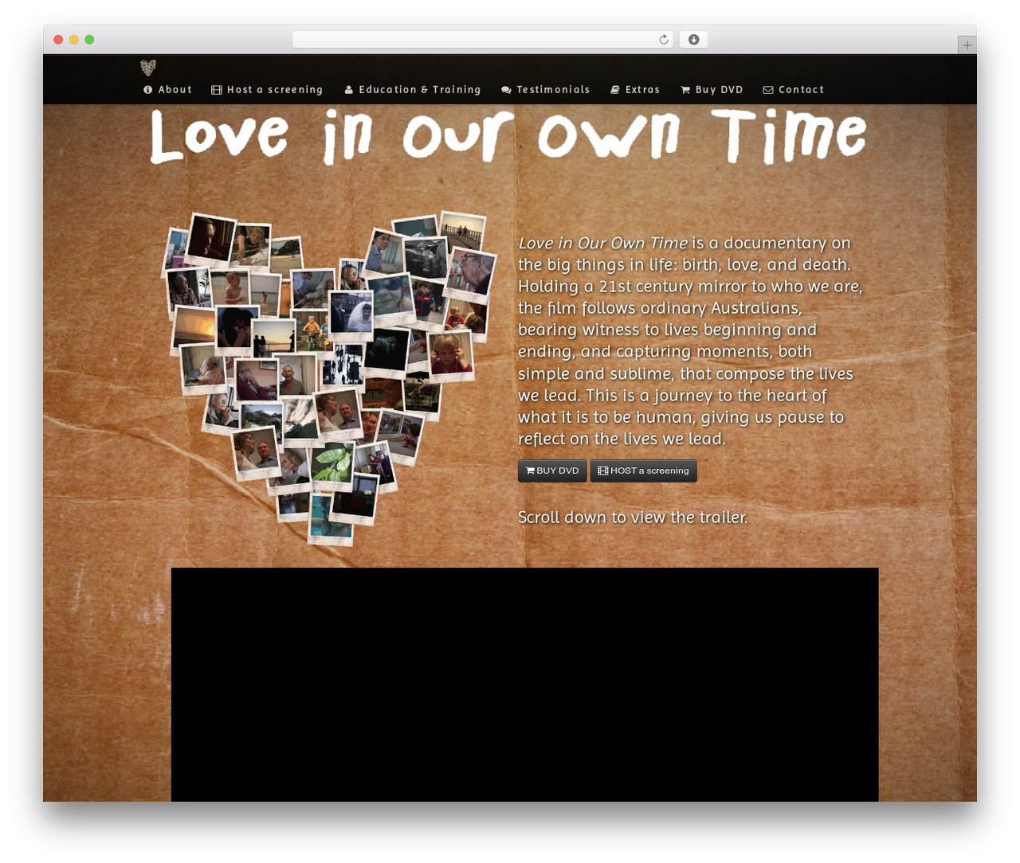Open the Education & Training menu item
Viewport: 1020px width, 863px height.
(x=413, y=90)
